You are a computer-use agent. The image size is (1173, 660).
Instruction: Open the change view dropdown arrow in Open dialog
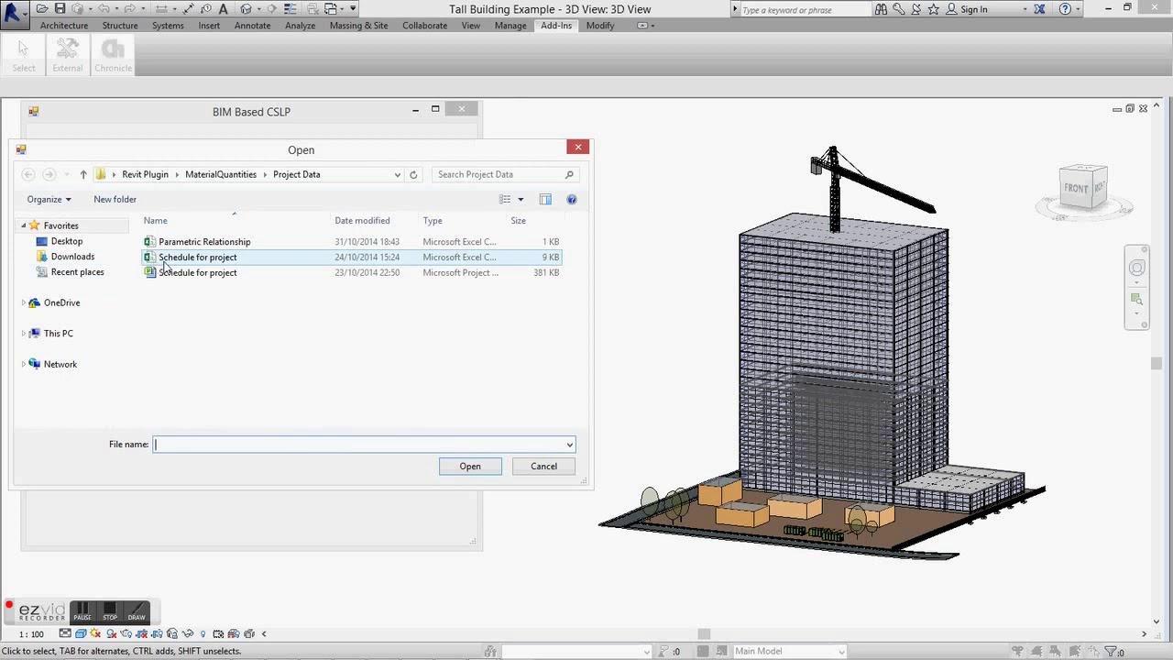521,199
